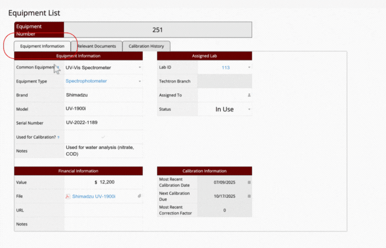Open calendar icon for Next Calibration Due

click(249, 196)
